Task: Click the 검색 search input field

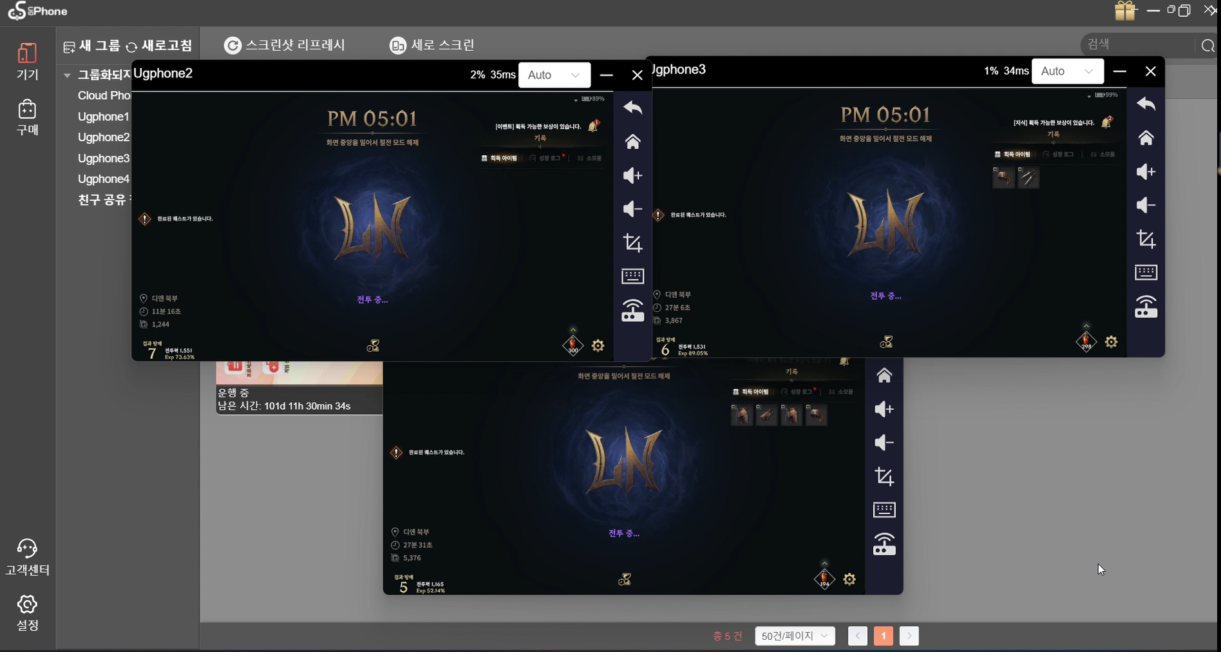Action: click(x=1138, y=44)
